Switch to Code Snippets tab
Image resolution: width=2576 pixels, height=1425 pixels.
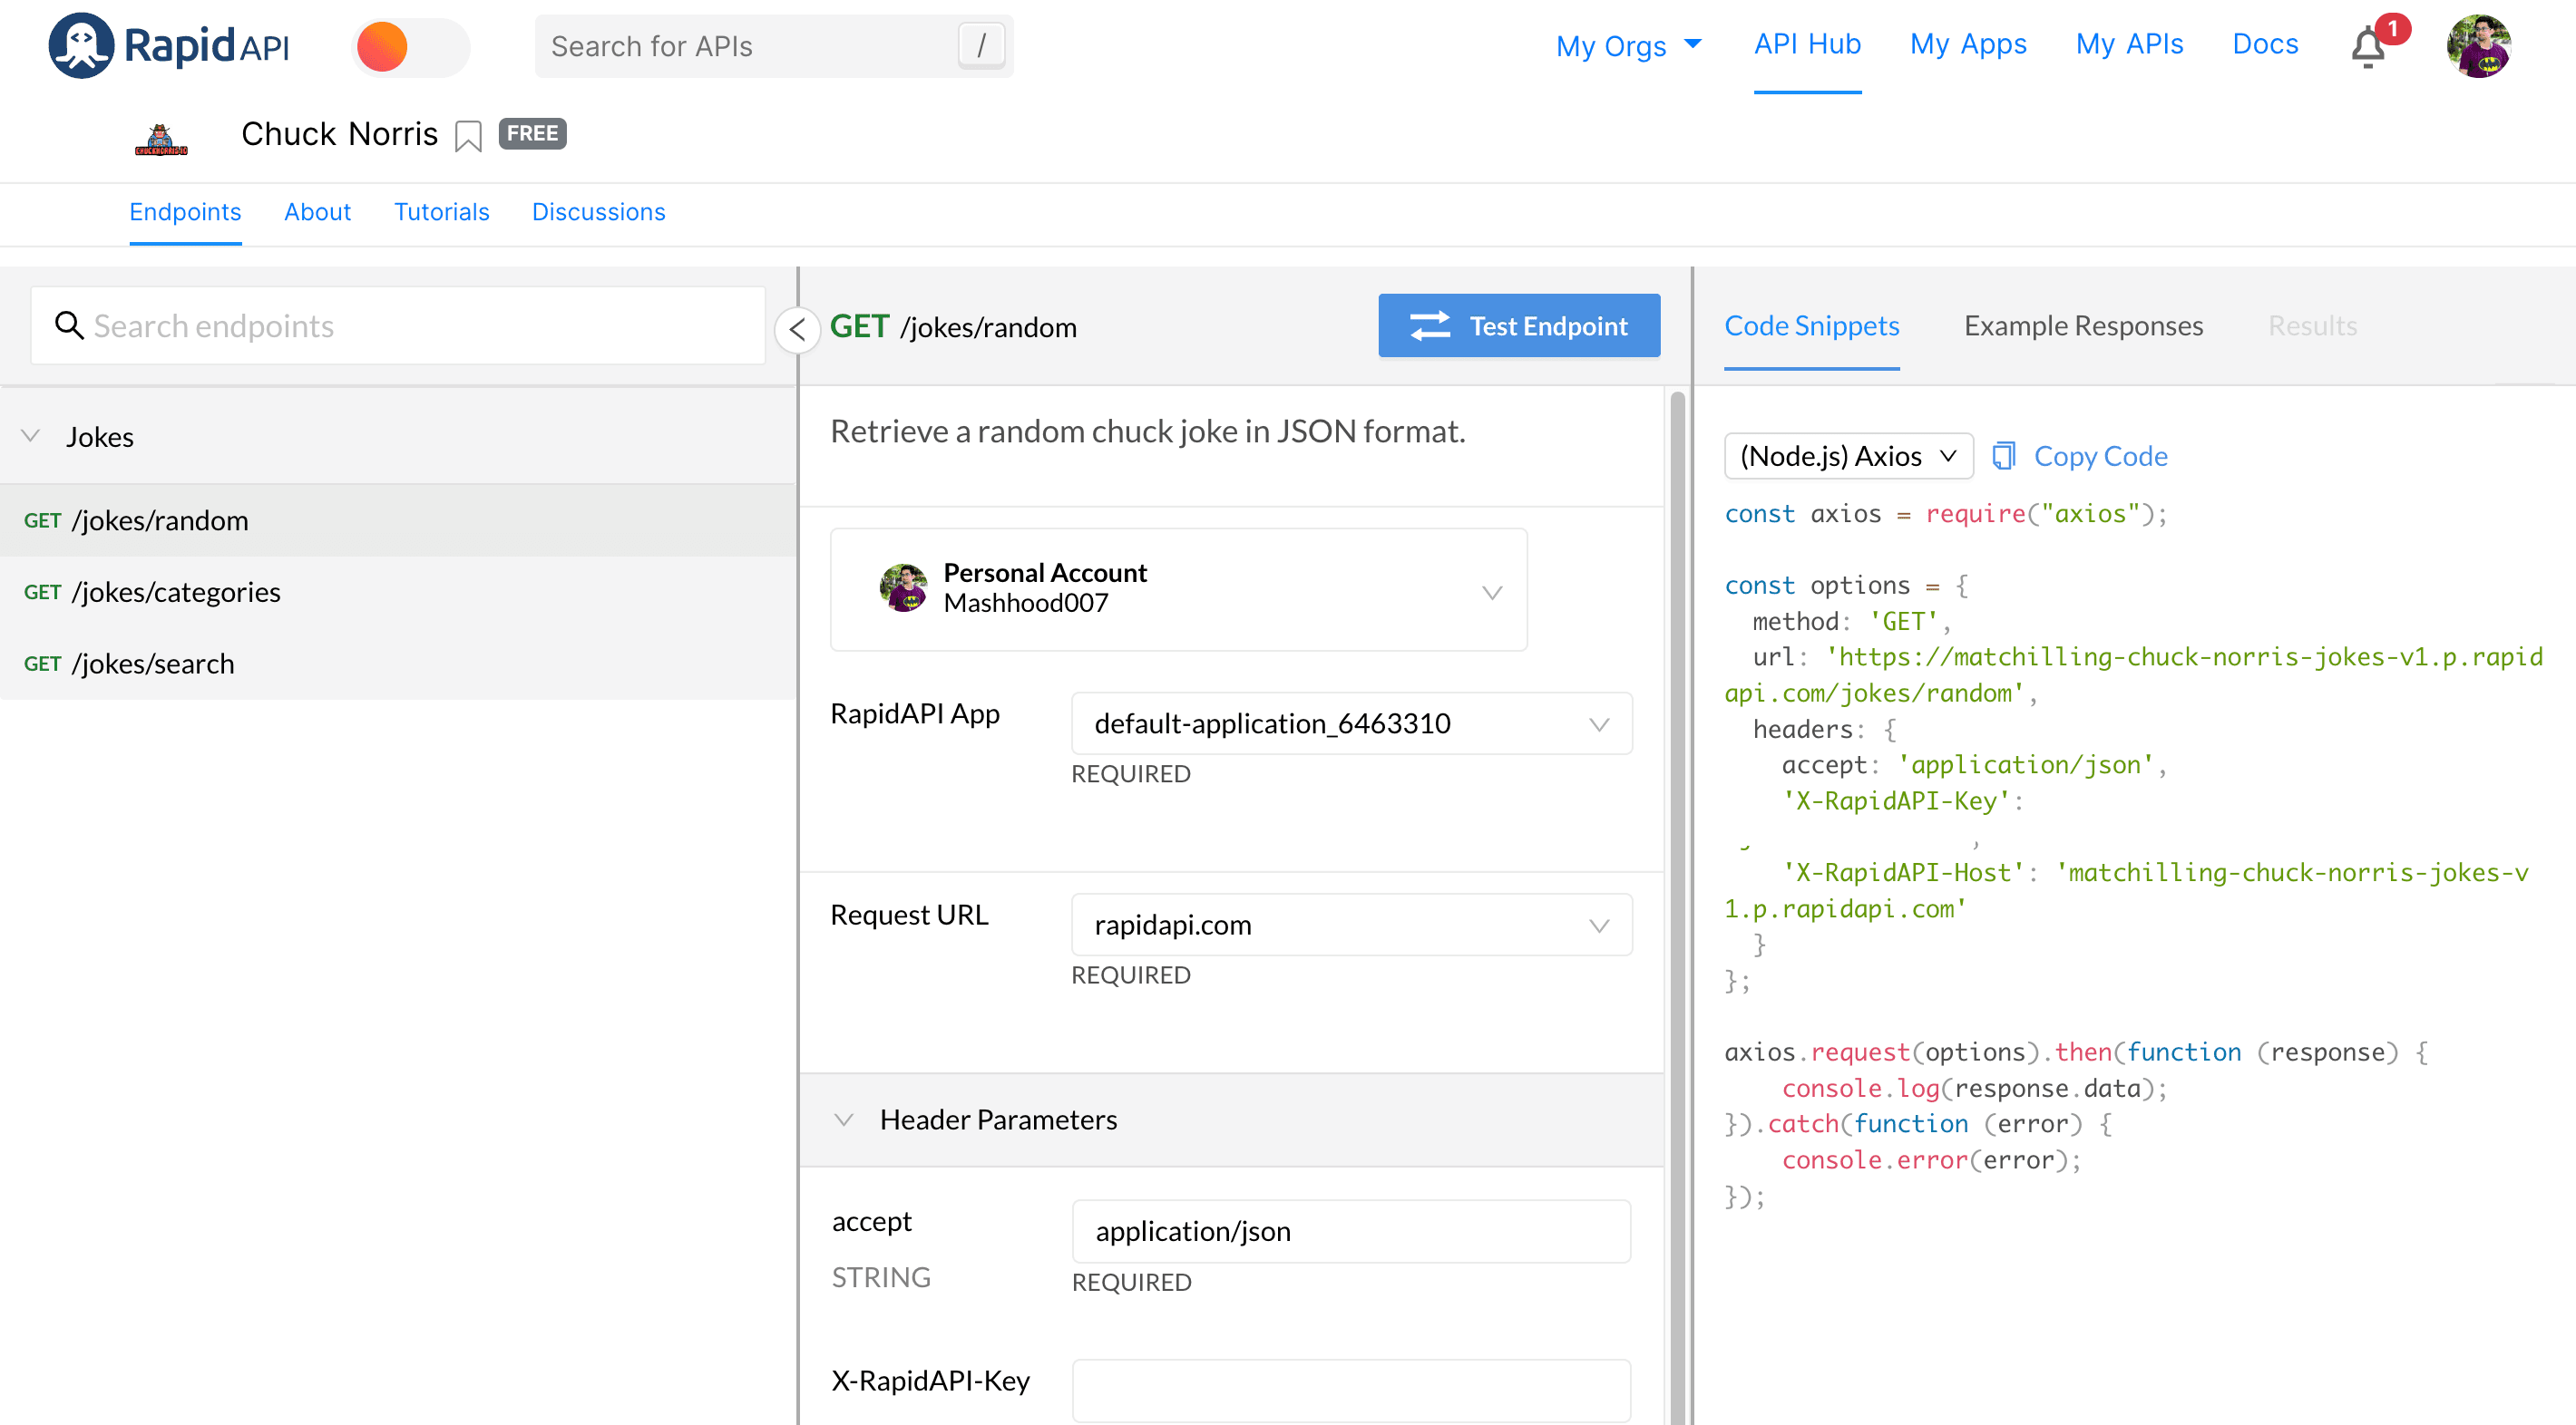tap(1811, 325)
